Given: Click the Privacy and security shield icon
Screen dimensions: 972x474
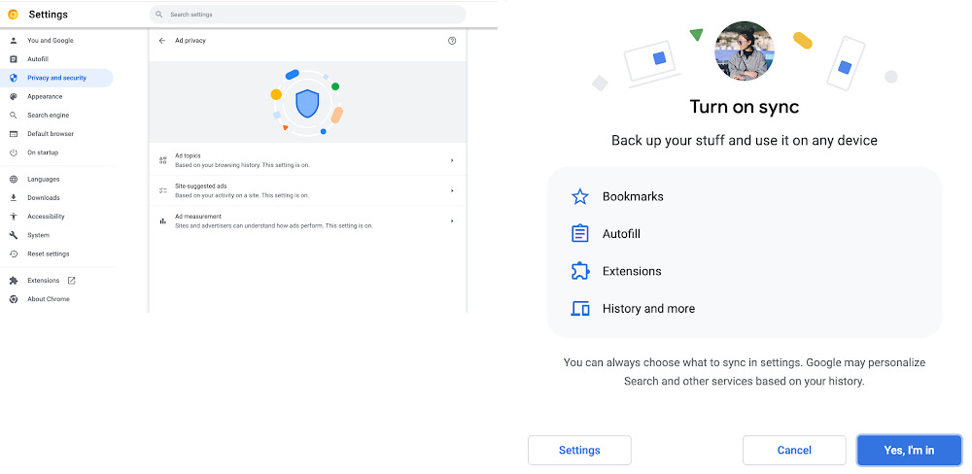Looking at the screenshot, I should coord(14,78).
